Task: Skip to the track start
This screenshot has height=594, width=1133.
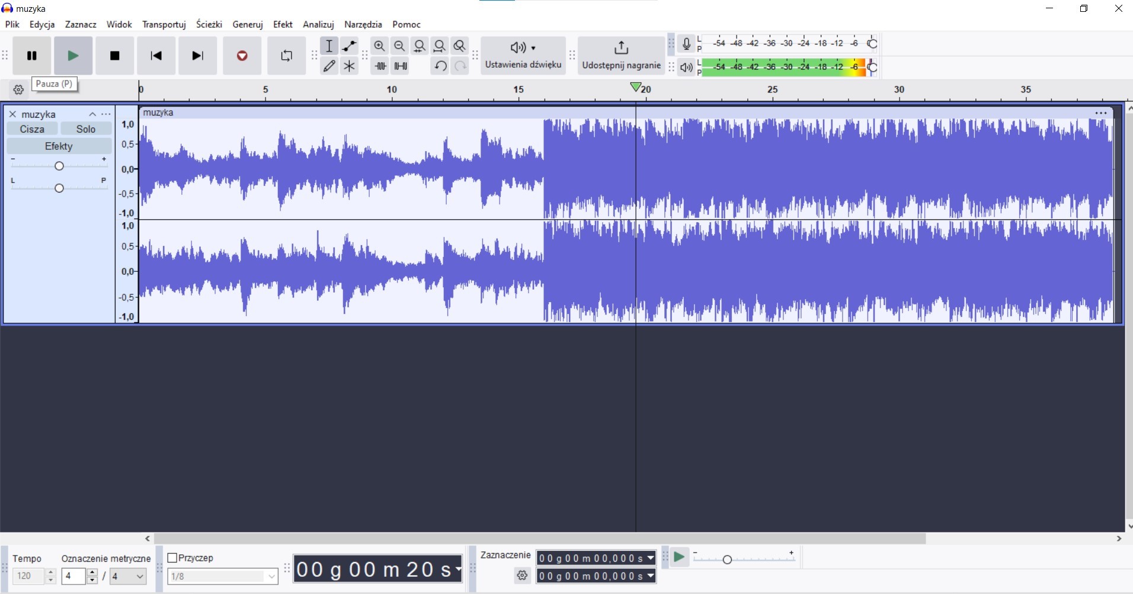Action: pos(156,56)
